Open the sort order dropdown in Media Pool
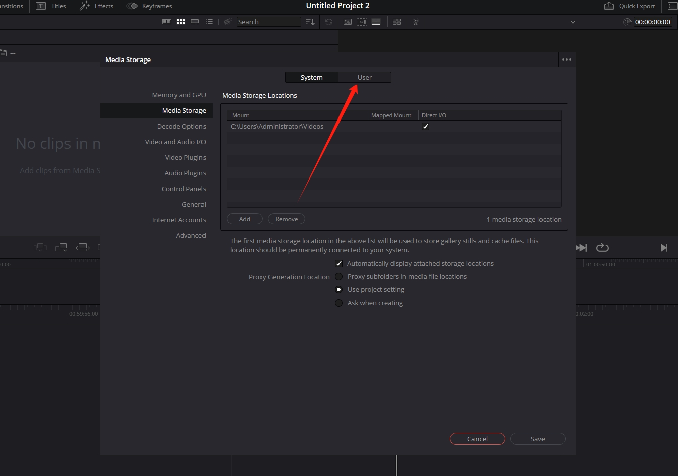Image resolution: width=678 pixels, height=476 pixels. tap(311, 22)
